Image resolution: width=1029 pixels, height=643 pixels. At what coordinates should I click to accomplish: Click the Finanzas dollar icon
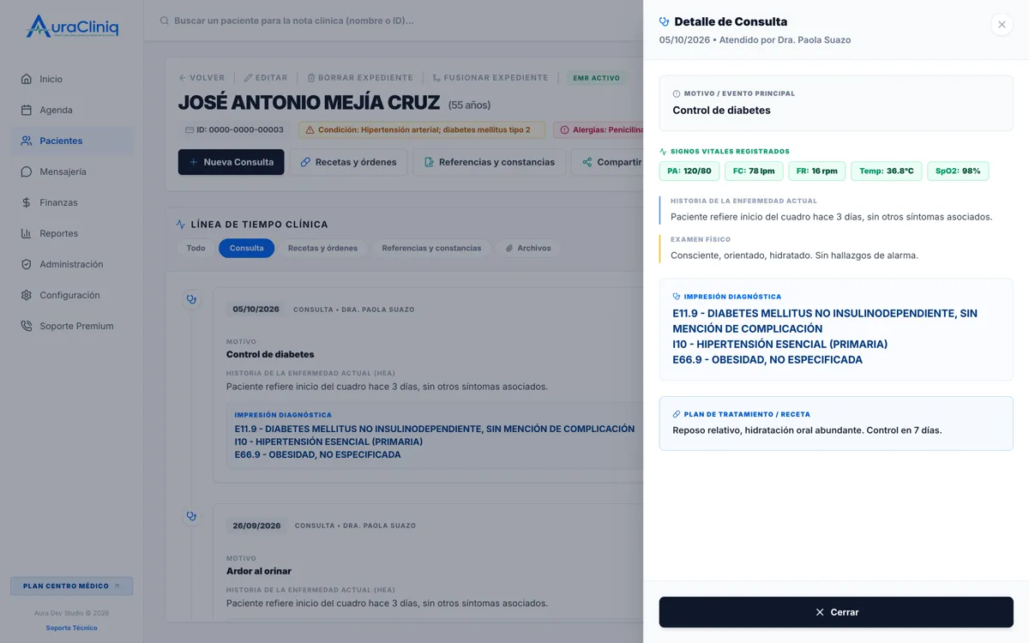(x=27, y=202)
